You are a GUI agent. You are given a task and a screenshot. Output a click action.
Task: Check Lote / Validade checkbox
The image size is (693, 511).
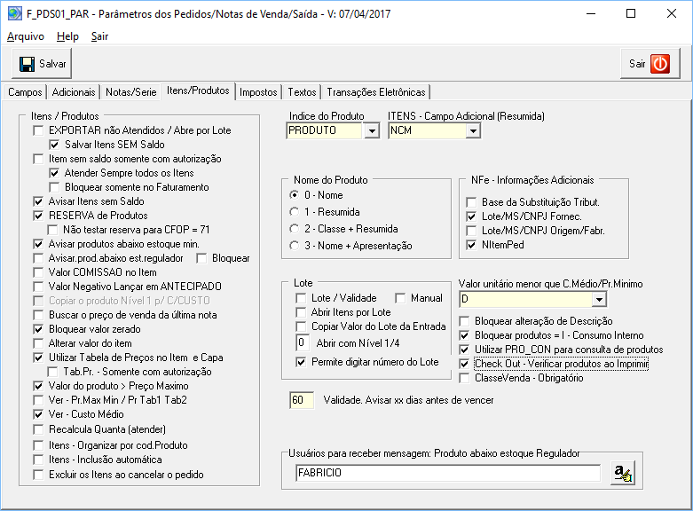coord(301,298)
